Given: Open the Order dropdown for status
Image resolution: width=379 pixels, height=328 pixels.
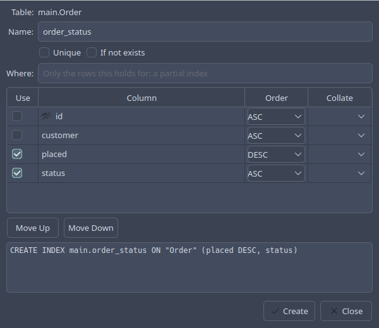Looking at the screenshot, I should [276, 173].
